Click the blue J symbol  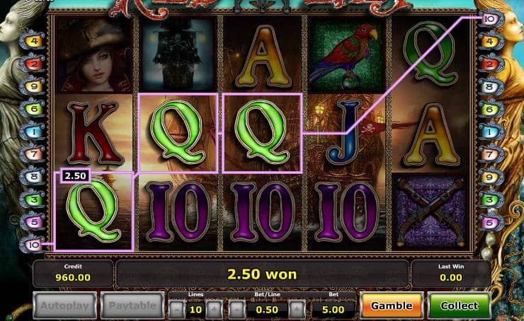[345, 134]
